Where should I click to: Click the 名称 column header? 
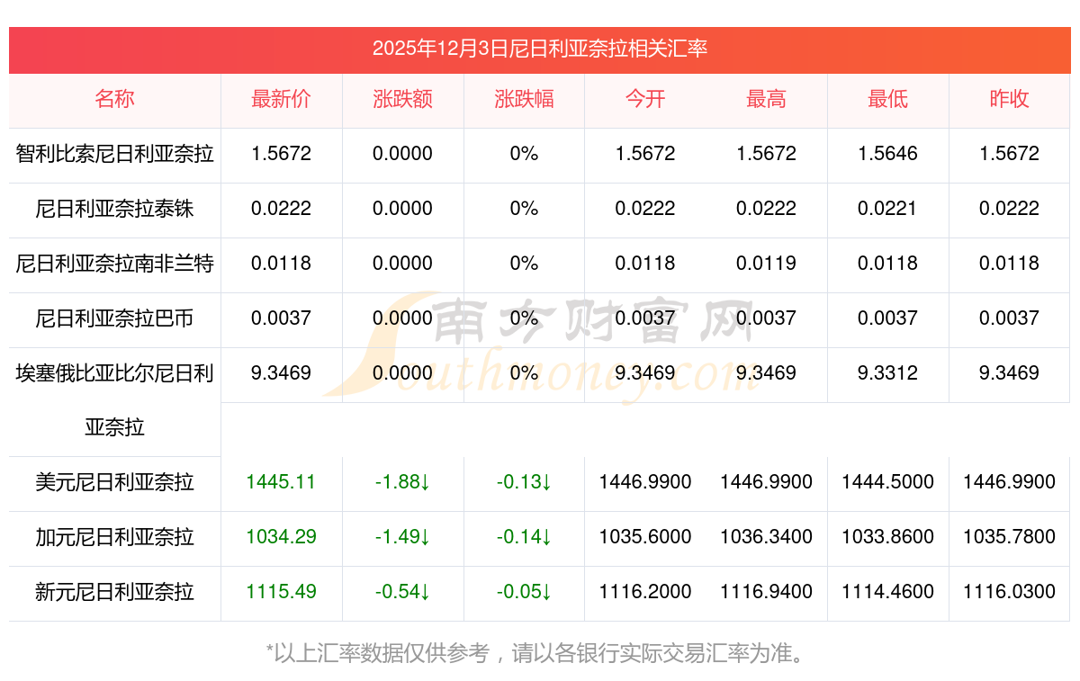coord(114,100)
